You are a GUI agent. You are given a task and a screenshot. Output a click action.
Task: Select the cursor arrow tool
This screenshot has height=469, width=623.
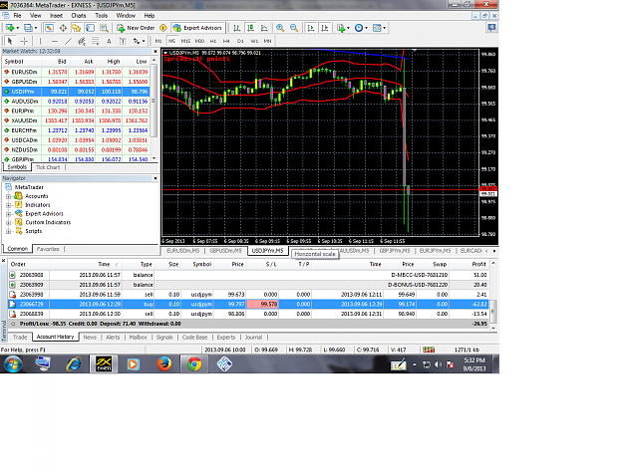click(x=10, y=41)
